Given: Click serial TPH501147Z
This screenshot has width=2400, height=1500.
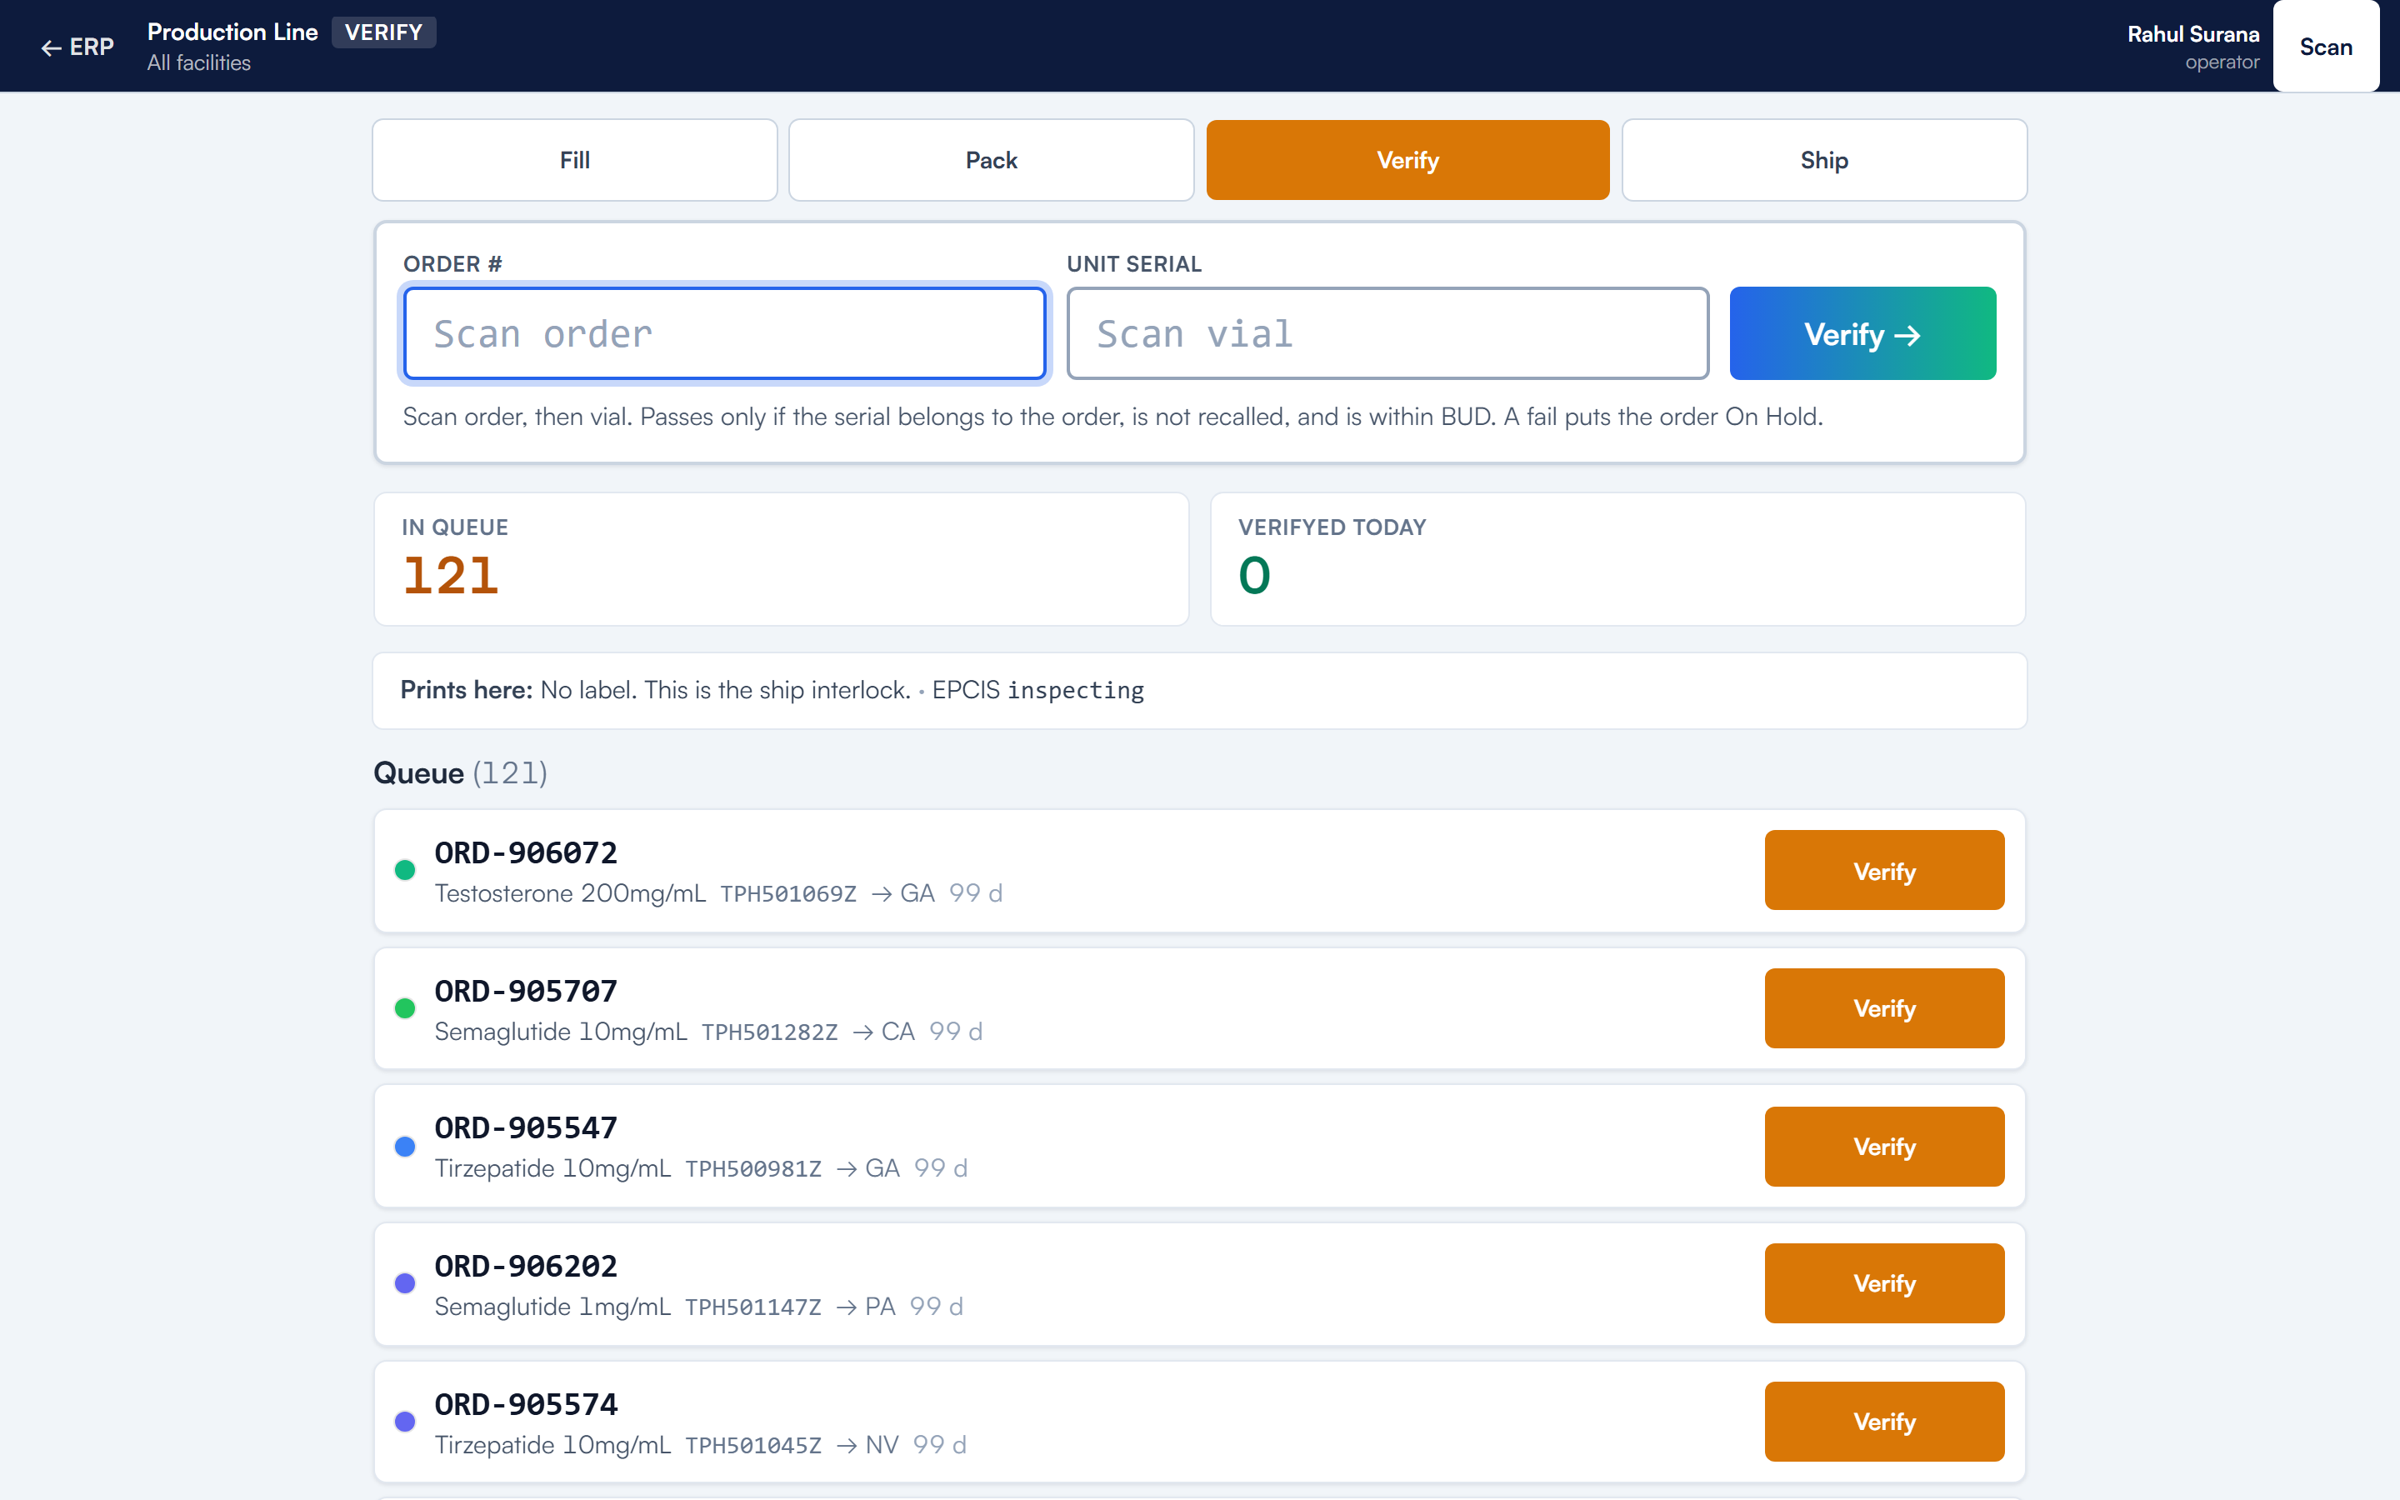Looking at the screenshot, I should [752, 1307].
